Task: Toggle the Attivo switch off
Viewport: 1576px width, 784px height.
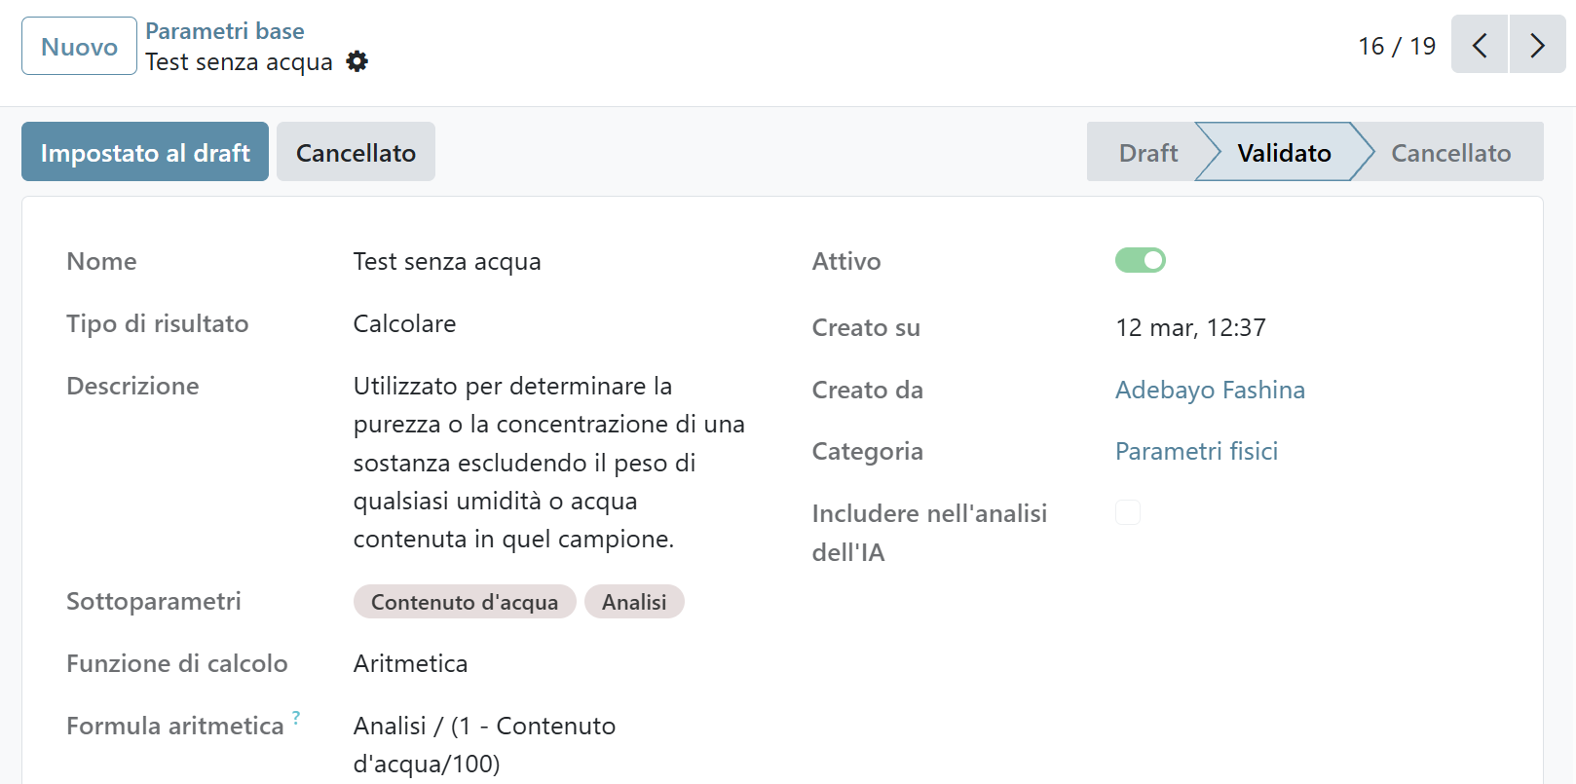Action: [x=1140, y=260]
